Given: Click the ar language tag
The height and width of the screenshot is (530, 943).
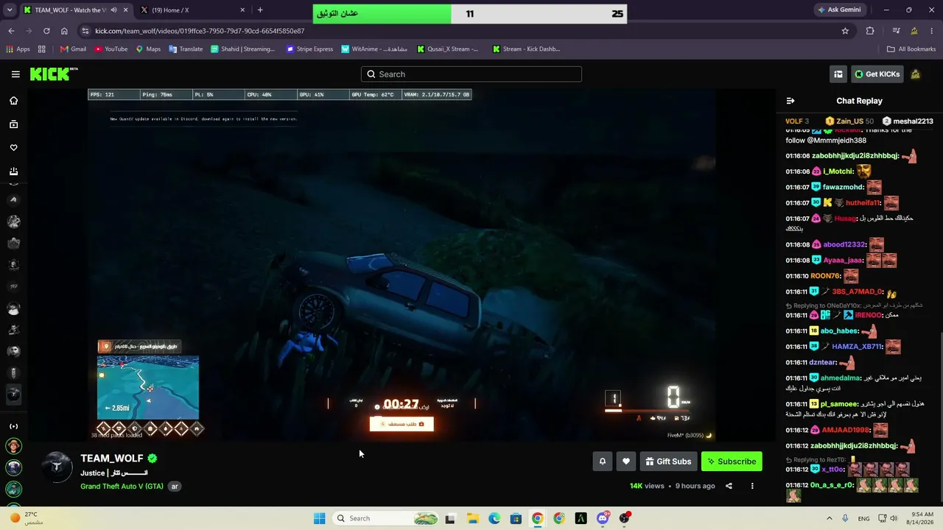Looking at the screenshot, I should coord(175,487).
